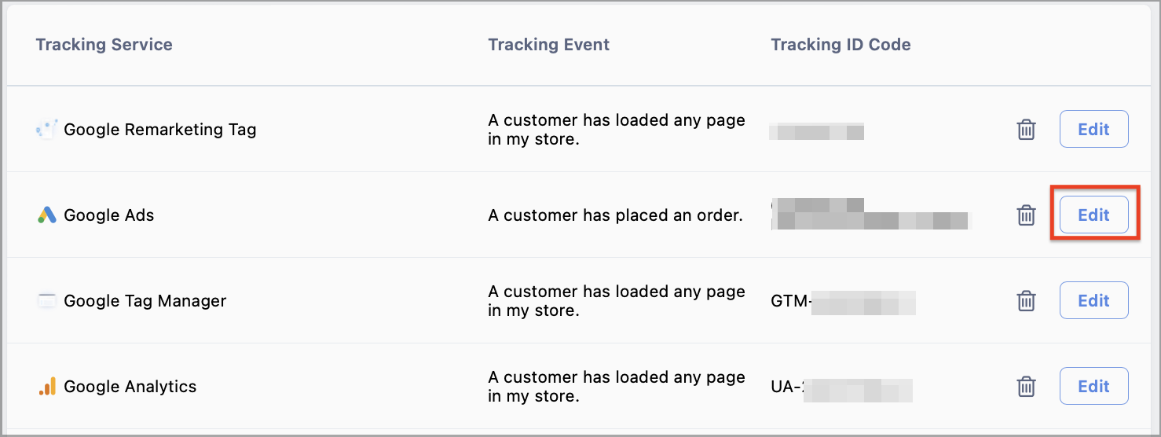Image resolution: width=1161 pixels, height=437 pixels.
Task: Select the Google Ads service name
Action: pos(109,215)
